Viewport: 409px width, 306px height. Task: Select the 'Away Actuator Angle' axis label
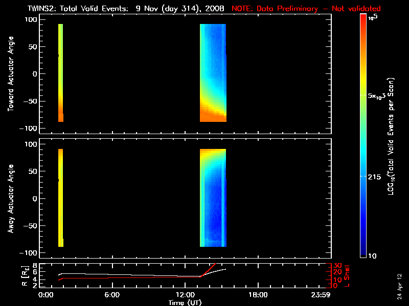tap(10, 199)
